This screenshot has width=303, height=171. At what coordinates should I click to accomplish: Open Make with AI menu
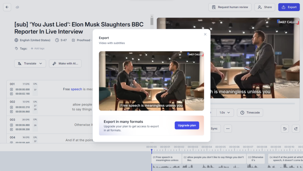point(65,64)
